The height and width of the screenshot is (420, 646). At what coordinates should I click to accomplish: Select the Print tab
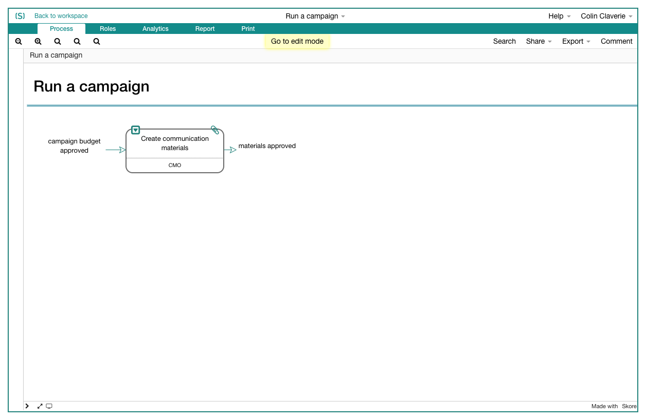tap(248, 29)
